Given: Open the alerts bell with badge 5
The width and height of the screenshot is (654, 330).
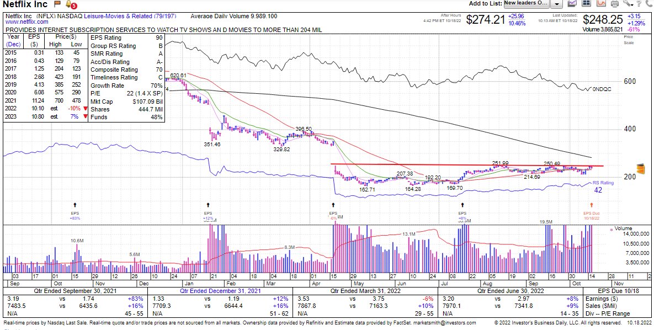Looking at the screenshot, I should click(71, 5).
